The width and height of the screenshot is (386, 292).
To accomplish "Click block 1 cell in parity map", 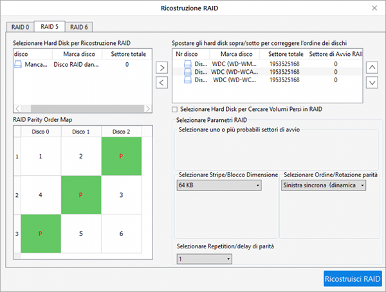I will point(41,156).
